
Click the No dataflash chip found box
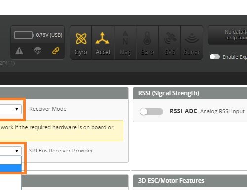(x=228, y=35)
